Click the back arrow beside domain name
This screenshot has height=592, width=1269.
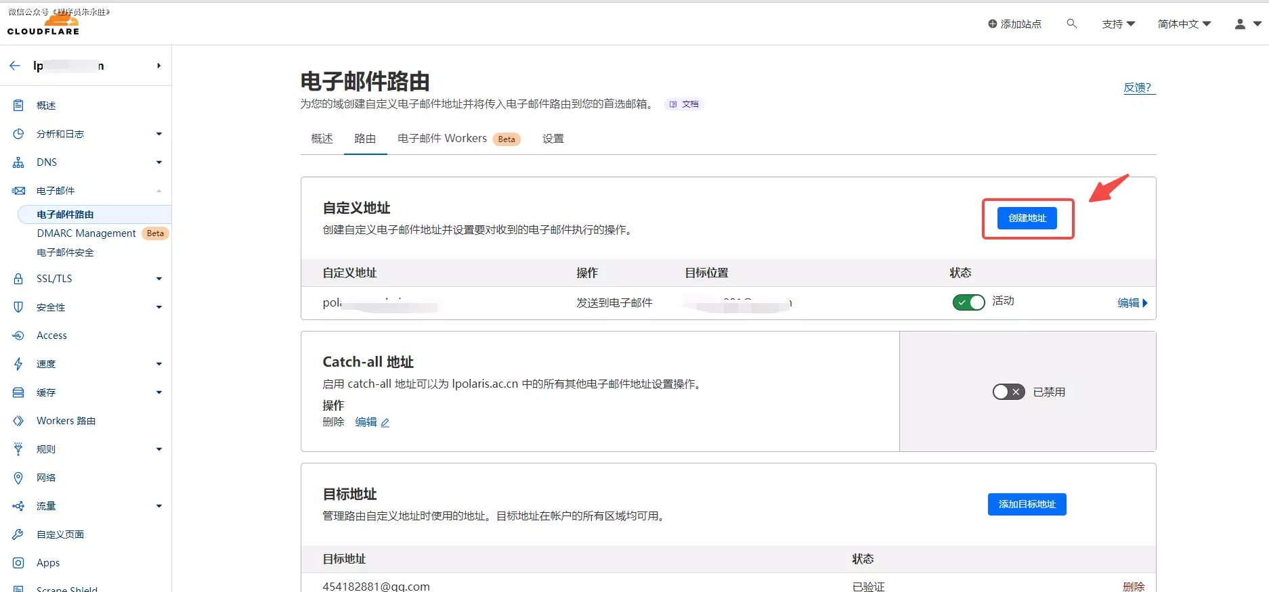15,66
